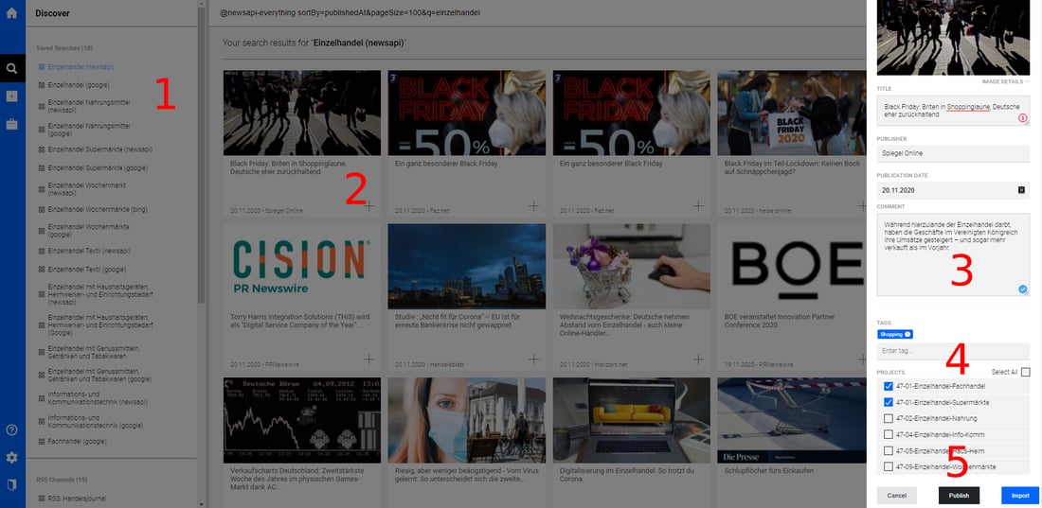Expand the Image Details section
The image size is (1042, 508).
(x=1005, y=81)
